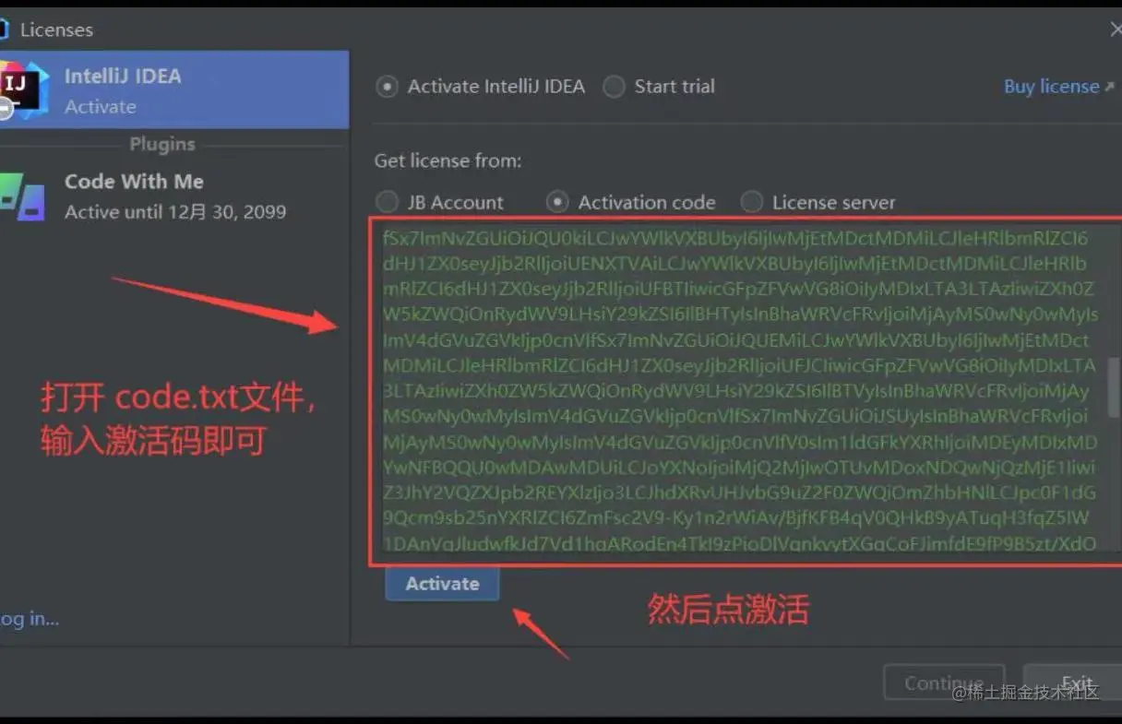The image size is (1122, 724).
Task: Click the Licenses window title icon
Action: (4, 29)
